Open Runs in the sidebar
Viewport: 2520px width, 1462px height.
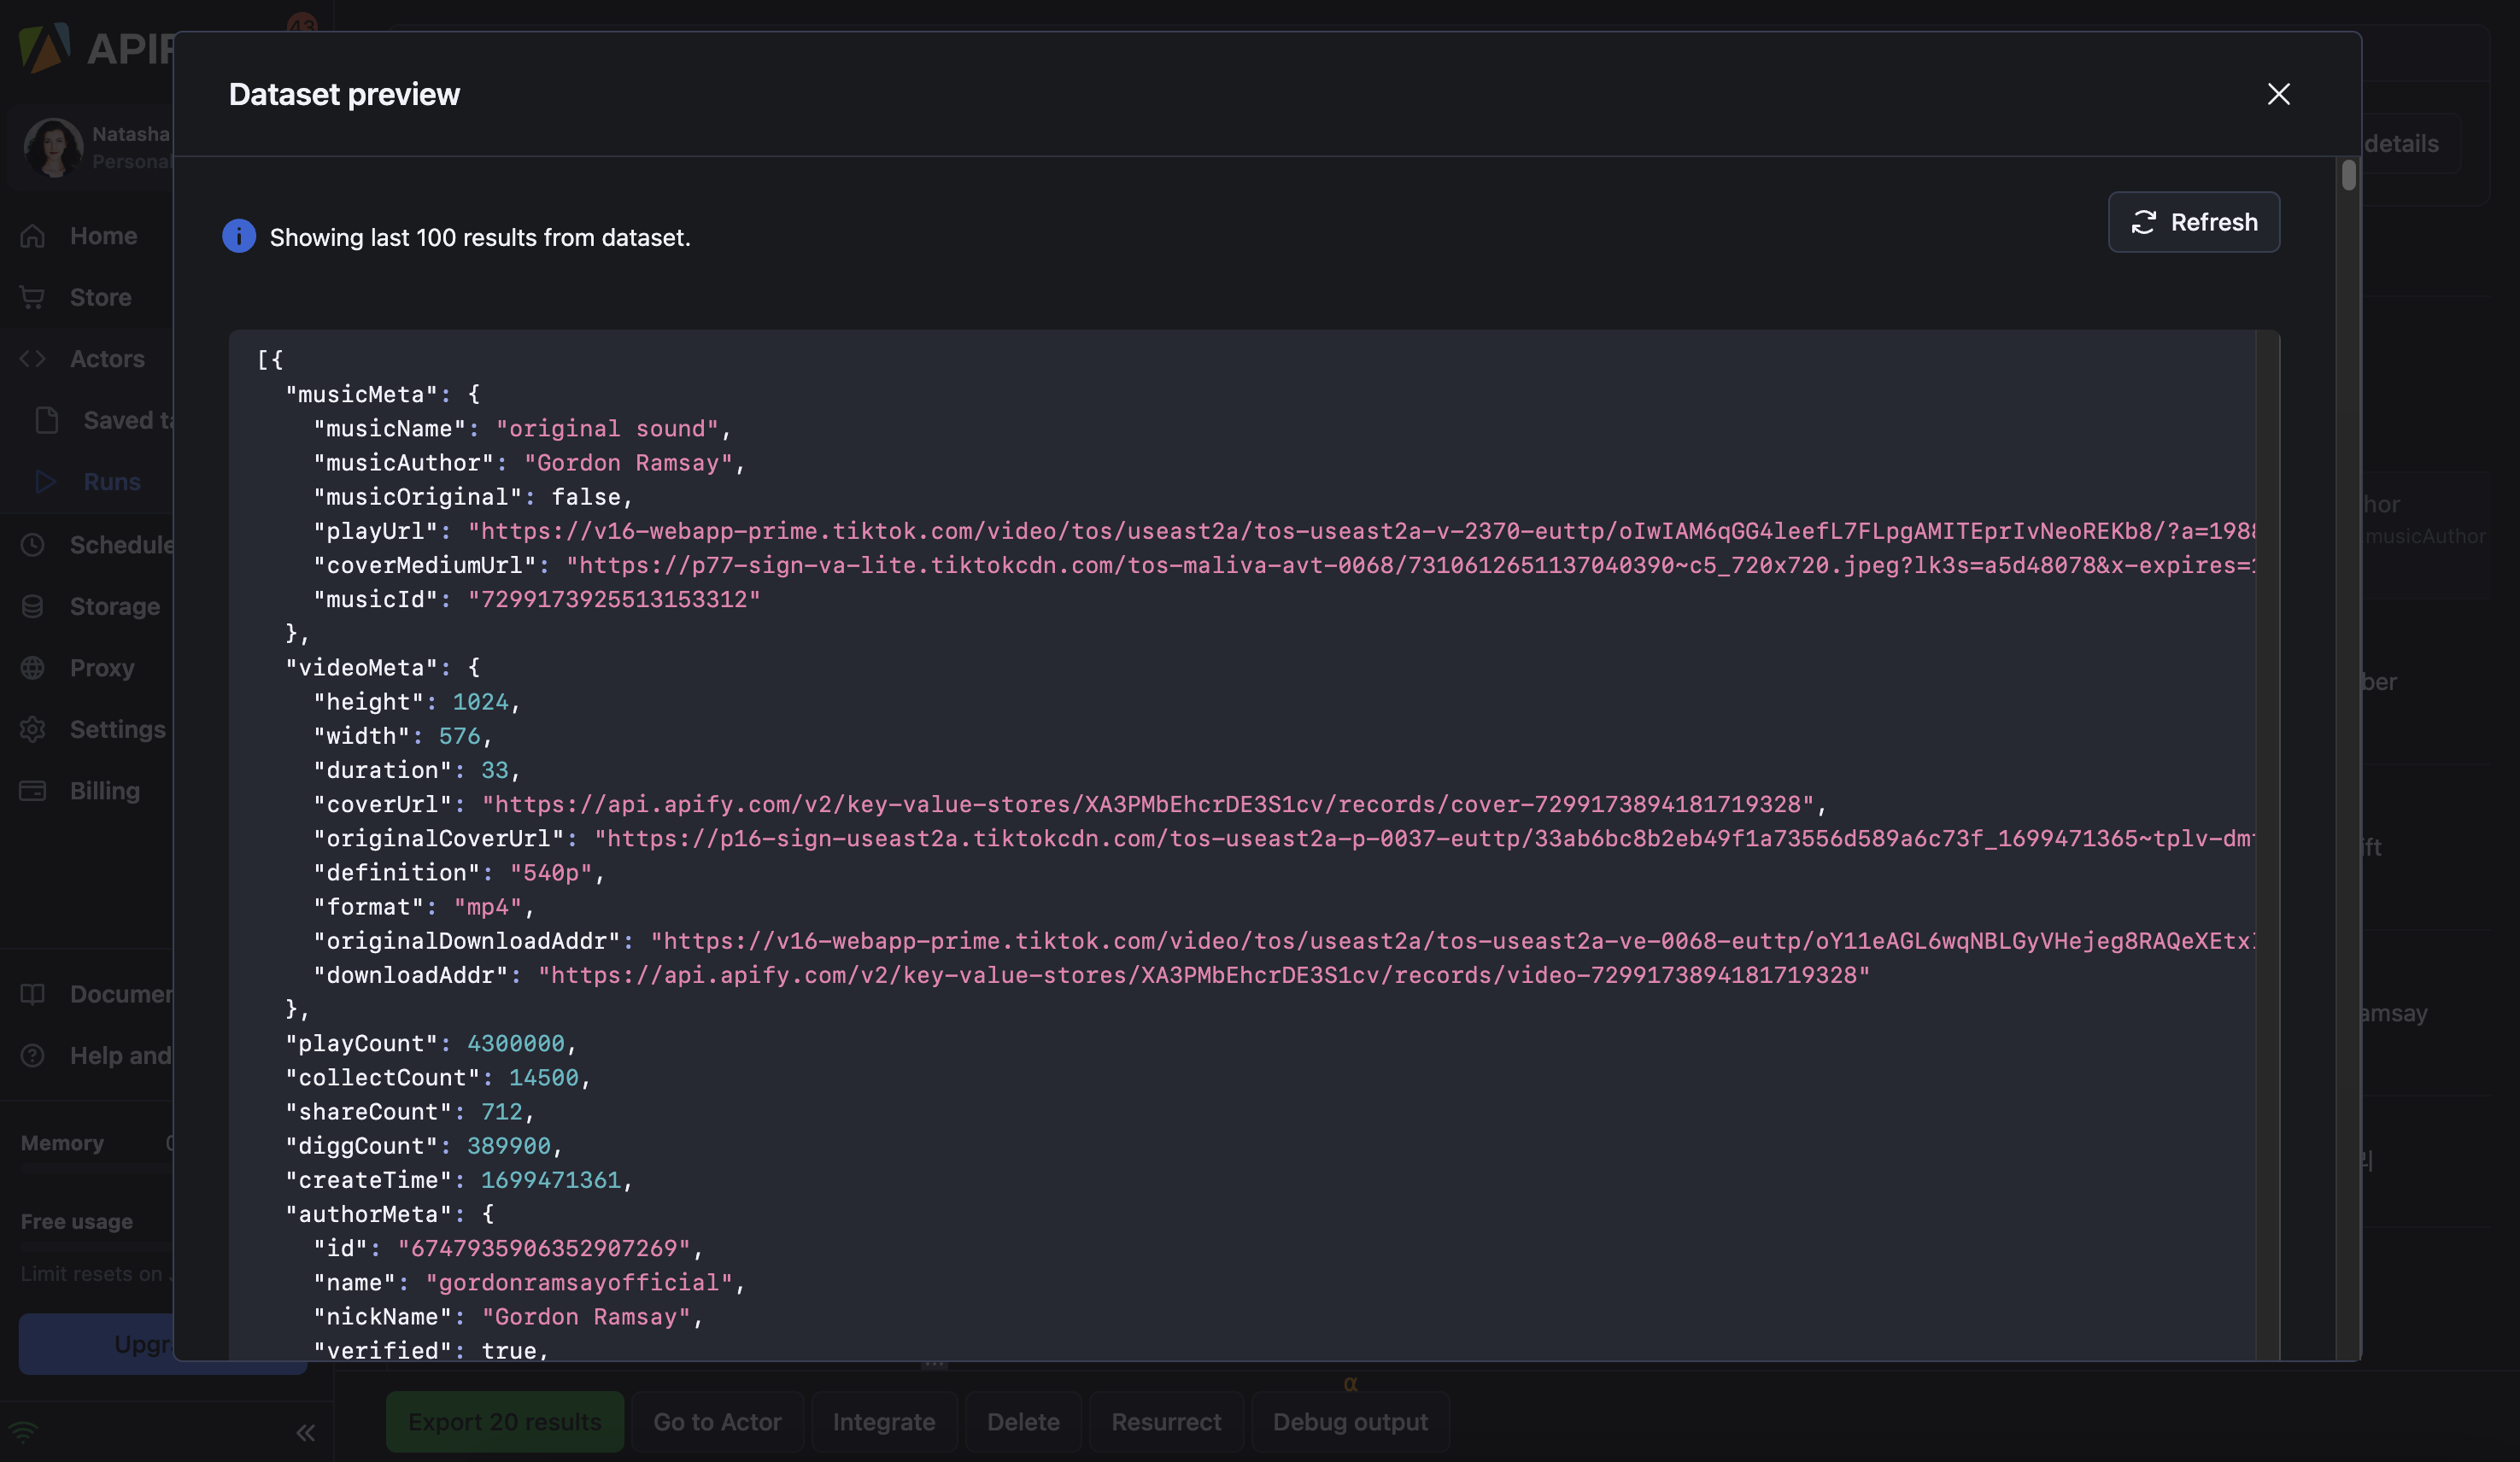112,482
